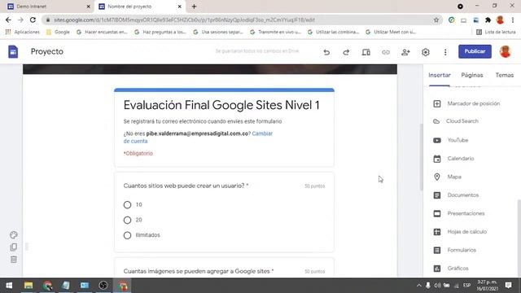Go back to the previous page
The width and height of the screenshot is (521, 293).
[8, 20]
